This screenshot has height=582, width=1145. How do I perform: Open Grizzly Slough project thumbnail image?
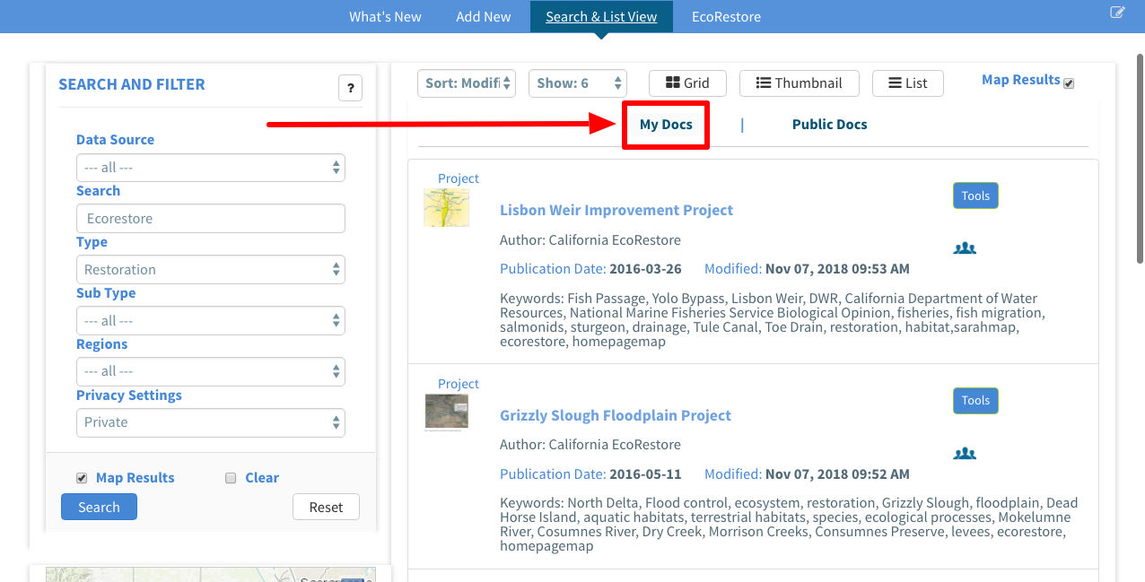click(x=446, y=413)
